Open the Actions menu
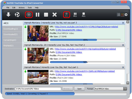The height and width of the screenshot is (99, 132). (22, 8)
